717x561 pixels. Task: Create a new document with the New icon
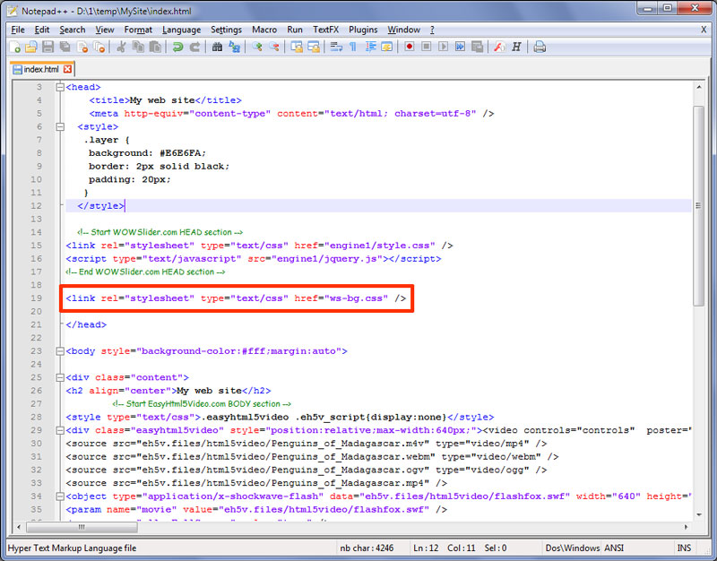pos(15,47)
